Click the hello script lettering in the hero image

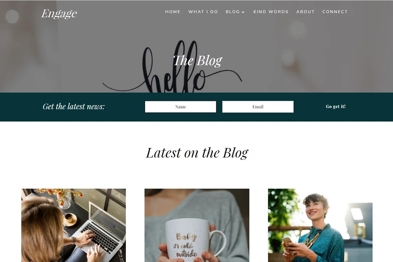(172, 67)
